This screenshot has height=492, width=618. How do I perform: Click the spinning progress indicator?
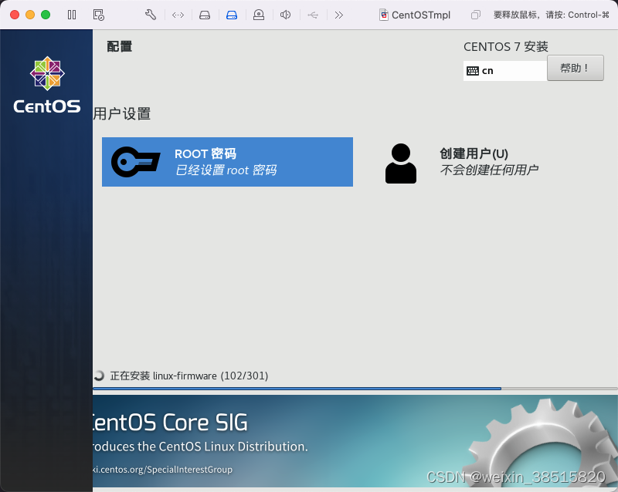(x=99, y=376)
